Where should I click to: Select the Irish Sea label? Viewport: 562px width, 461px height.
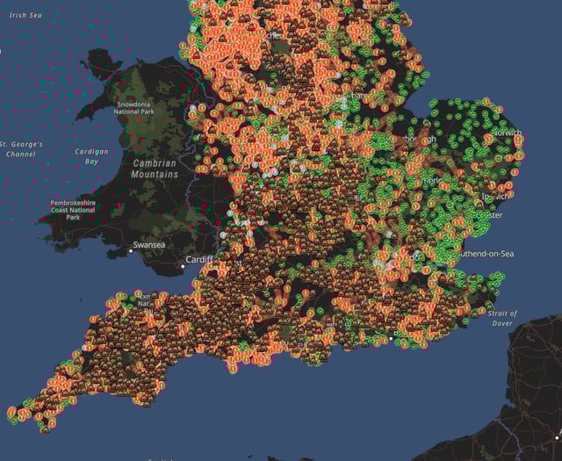click(25, 16)
